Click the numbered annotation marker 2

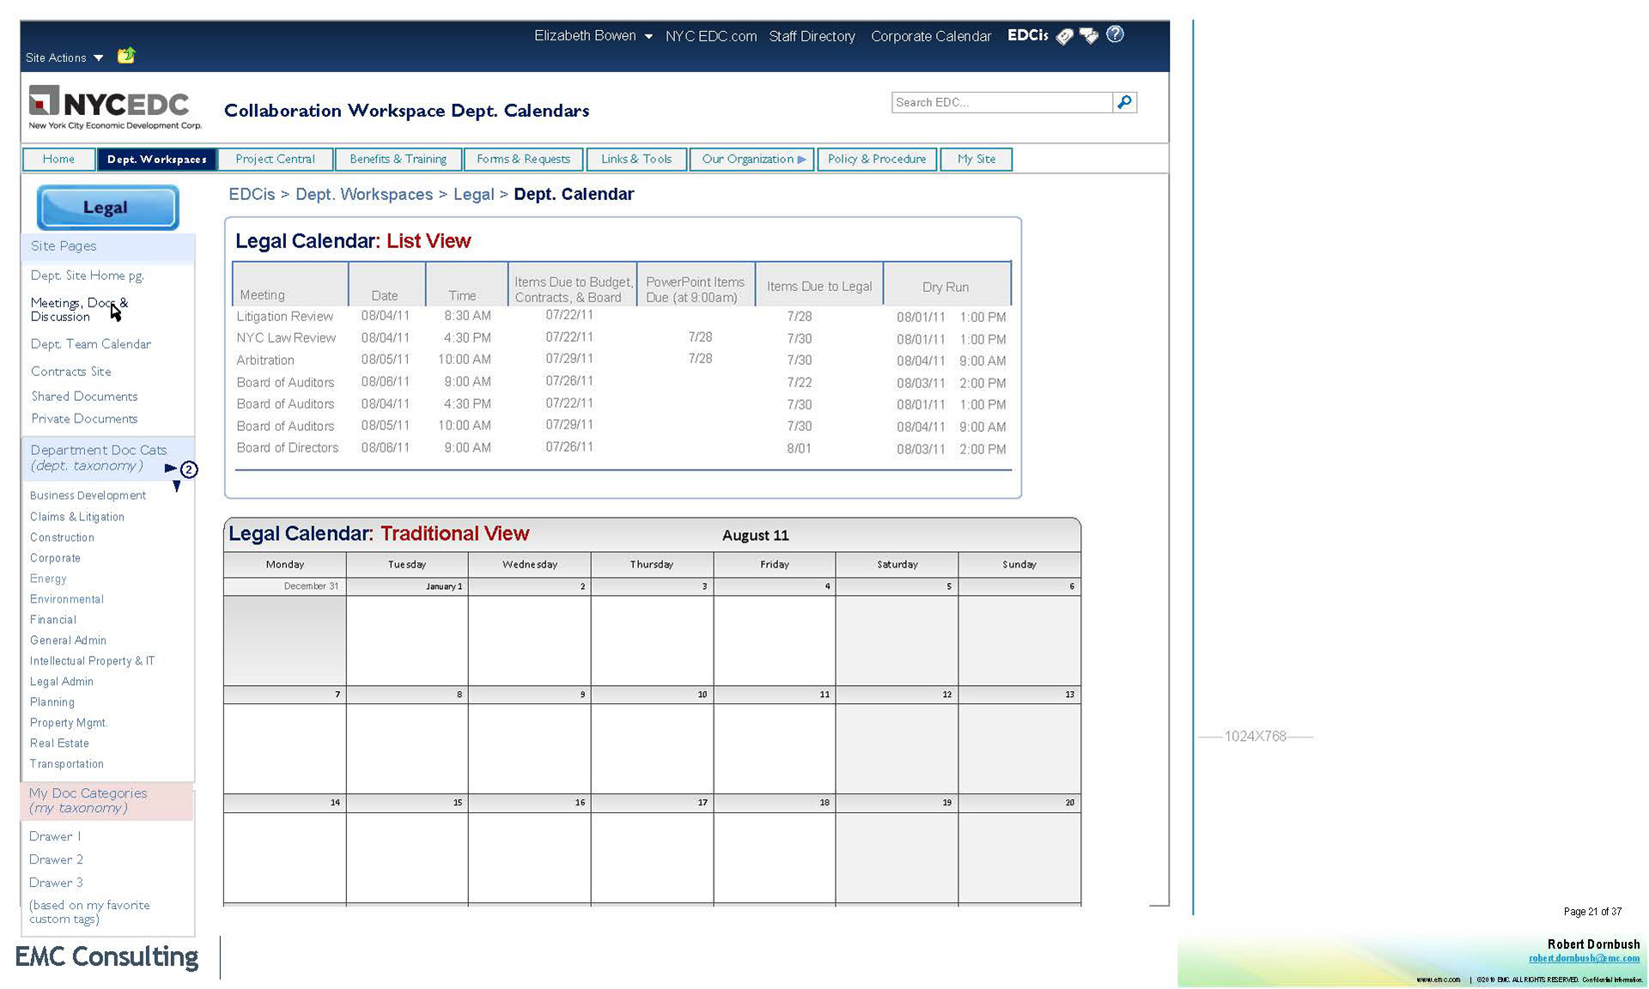[189, 470]
